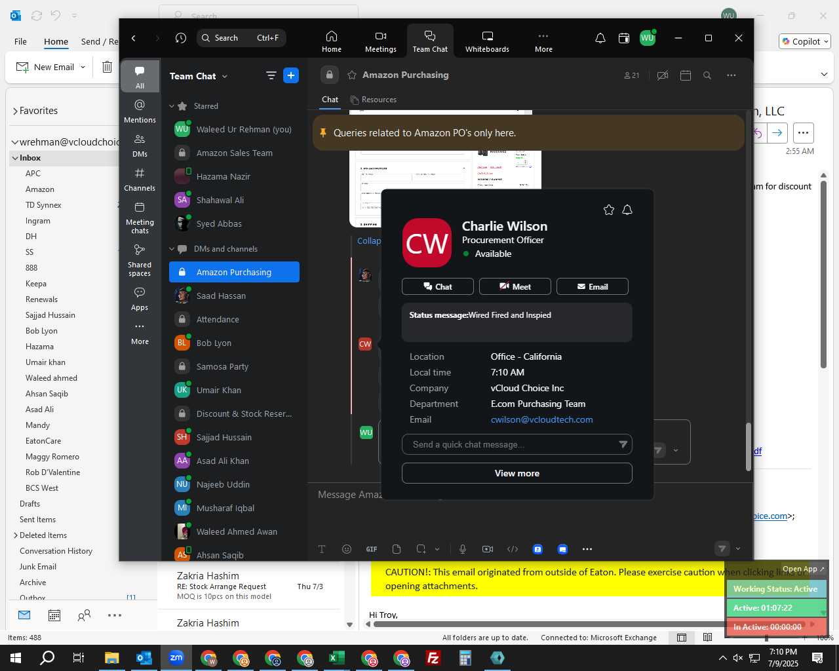Enable notifications bell on Charlie Wilson card
The image size is (839, 671).
(x=627, y=210)
